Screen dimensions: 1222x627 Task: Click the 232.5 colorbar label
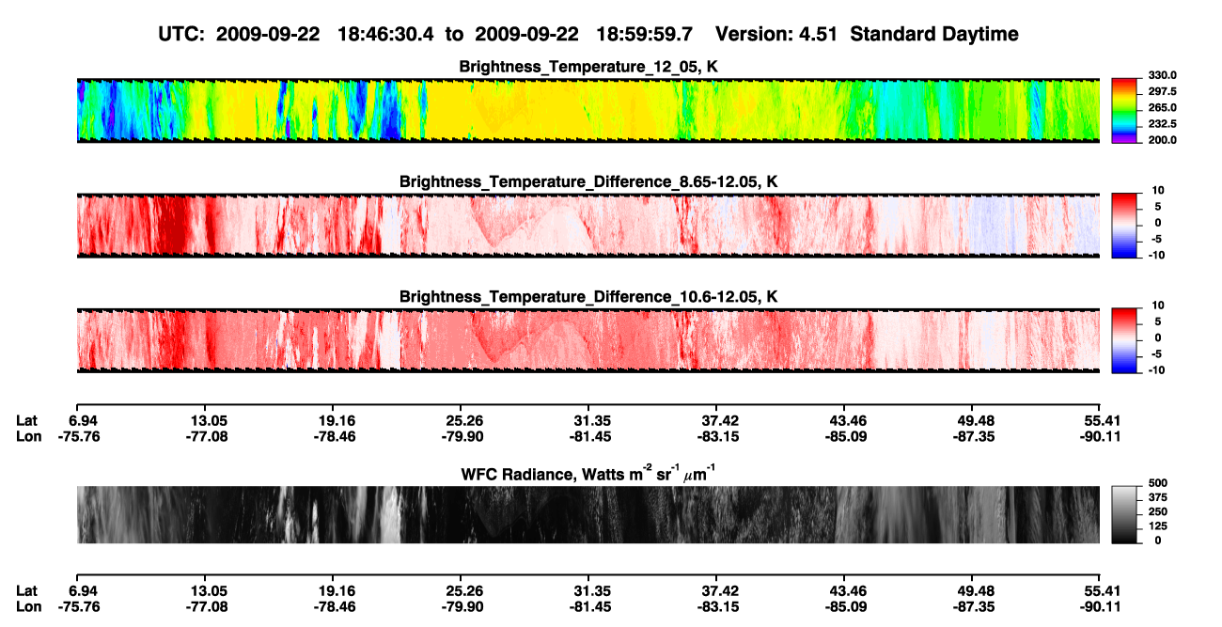pyautogui.click(x=1162, y=124)
